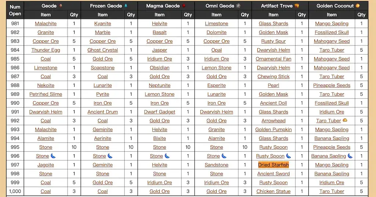Follow the Ghost Crystal link
This screenshot has width=376, height=197.
click(102, 50)
